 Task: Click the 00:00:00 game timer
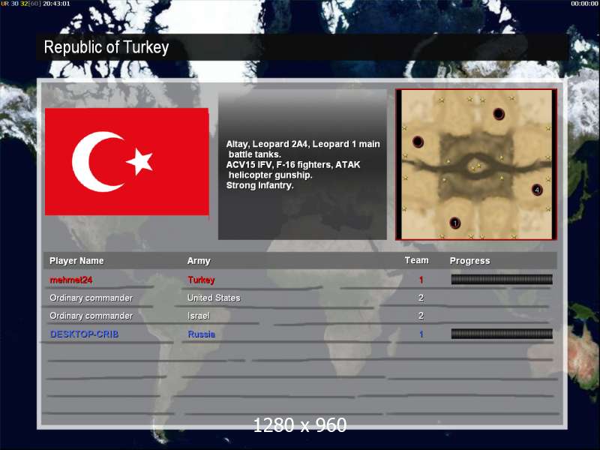click(x=584, y=4)
